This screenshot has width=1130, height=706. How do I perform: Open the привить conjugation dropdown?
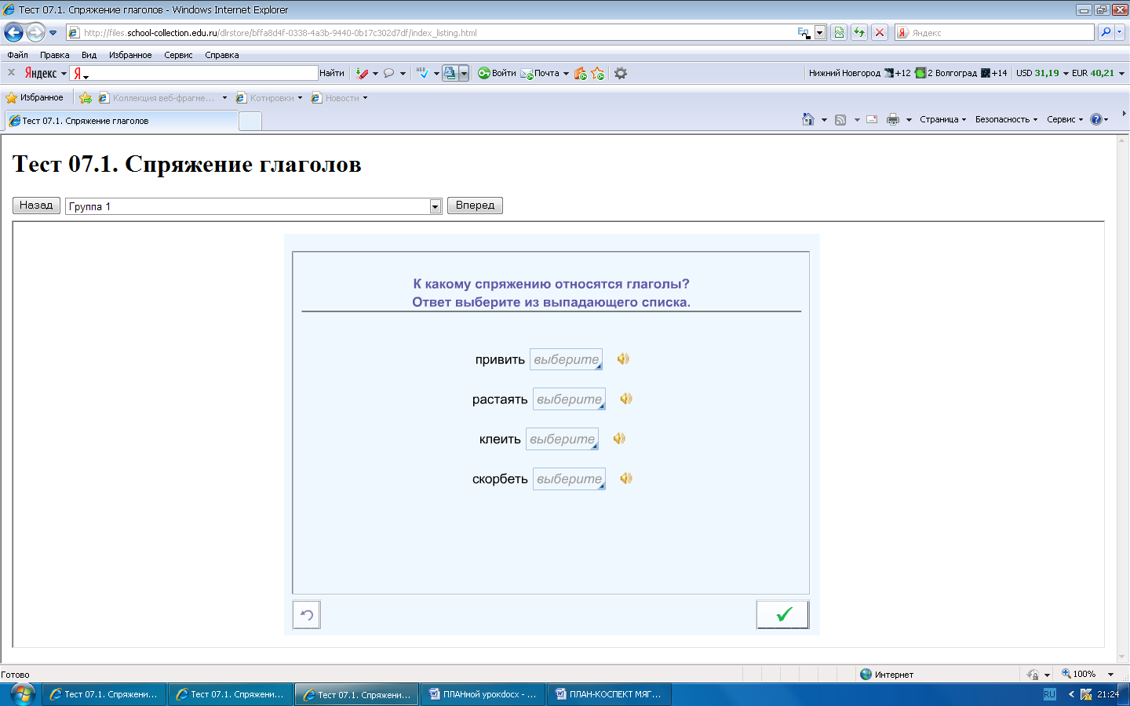(x=566, y=359)
